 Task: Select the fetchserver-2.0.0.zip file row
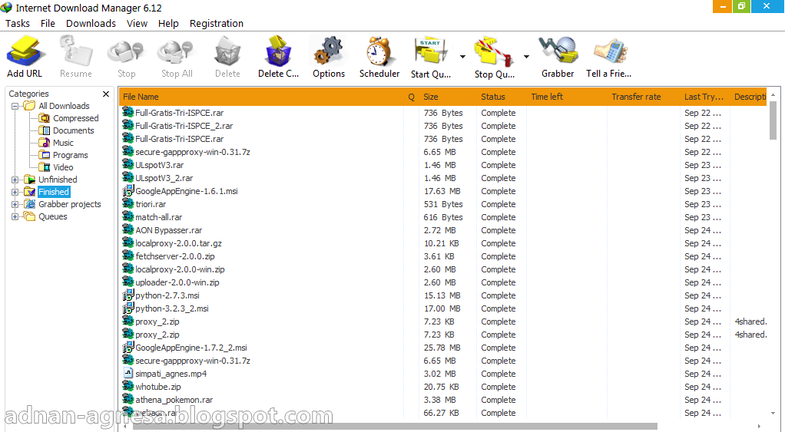442,256
